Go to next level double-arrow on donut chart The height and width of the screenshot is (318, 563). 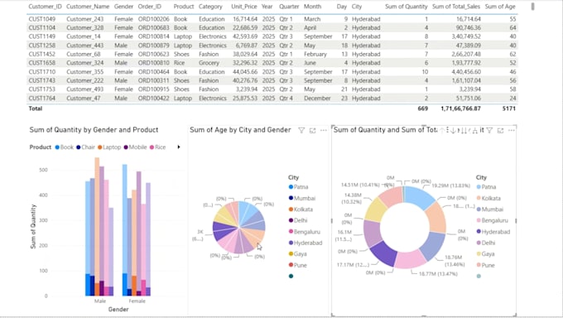[464, 131]
